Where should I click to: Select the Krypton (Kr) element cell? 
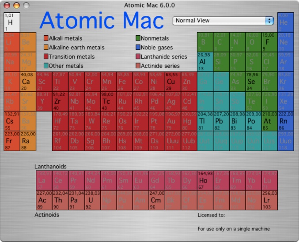click(285, 82)
